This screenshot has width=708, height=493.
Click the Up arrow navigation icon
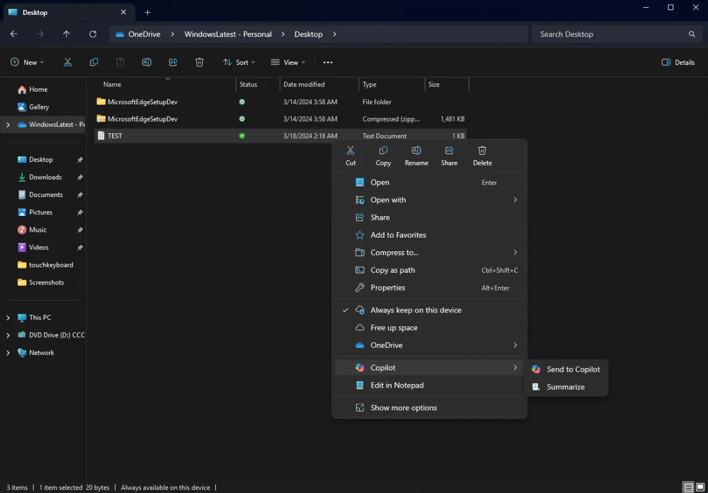pyautogui.click(x=66, y=35)
